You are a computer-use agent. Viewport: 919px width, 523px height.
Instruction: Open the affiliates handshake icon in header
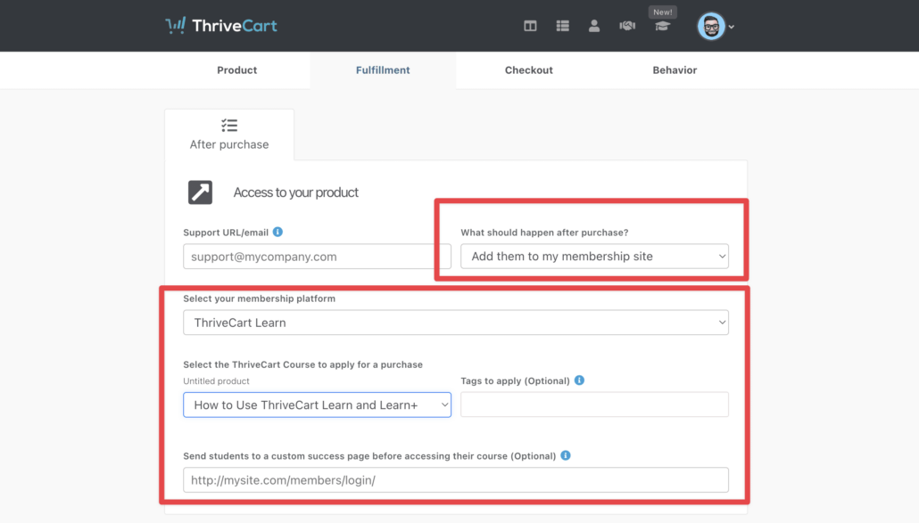pyautogui.click(x=627, y=26)
